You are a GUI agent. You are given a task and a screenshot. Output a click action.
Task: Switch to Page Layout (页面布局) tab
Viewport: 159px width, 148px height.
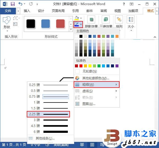(58, 11)
